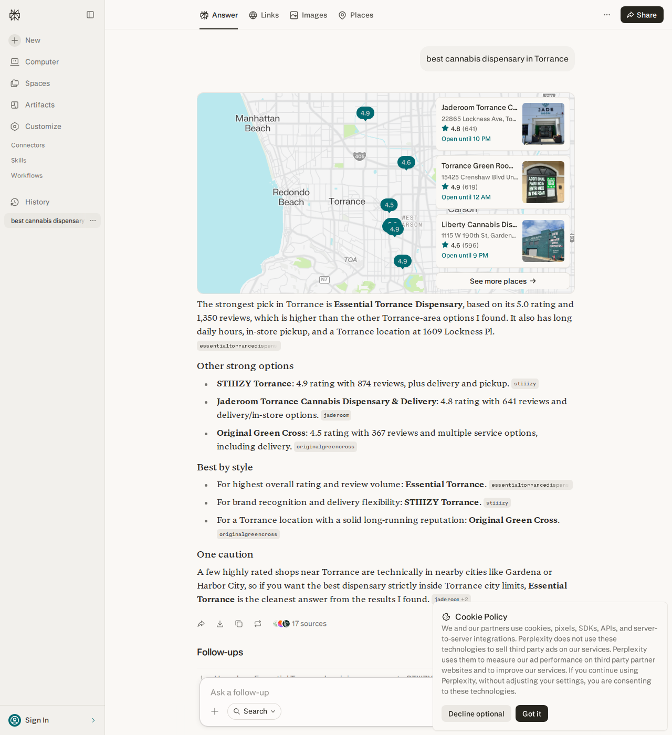
Task: Expand the 17 sources list
Action: (x=300, y=624)
